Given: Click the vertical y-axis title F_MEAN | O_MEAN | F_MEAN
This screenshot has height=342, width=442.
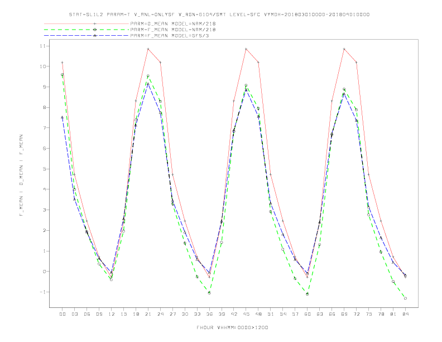Looking at the screenshot, I should coord(21,175).
